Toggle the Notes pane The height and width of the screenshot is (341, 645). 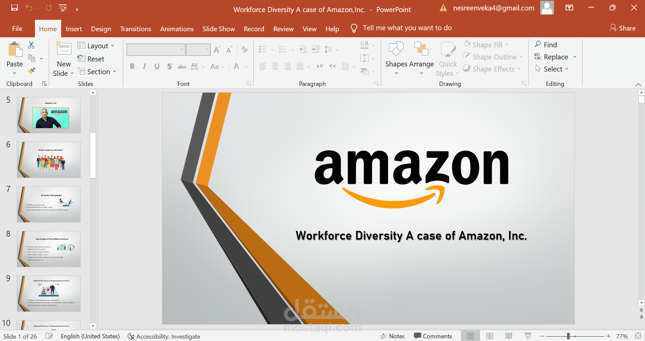pyautogui.click(x=392, y=336)
